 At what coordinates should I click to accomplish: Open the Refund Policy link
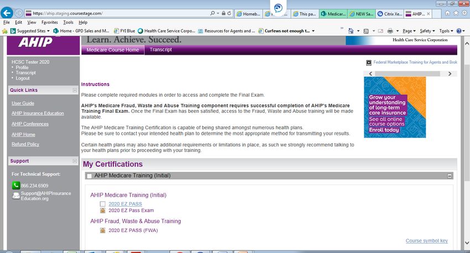[25, 144]
